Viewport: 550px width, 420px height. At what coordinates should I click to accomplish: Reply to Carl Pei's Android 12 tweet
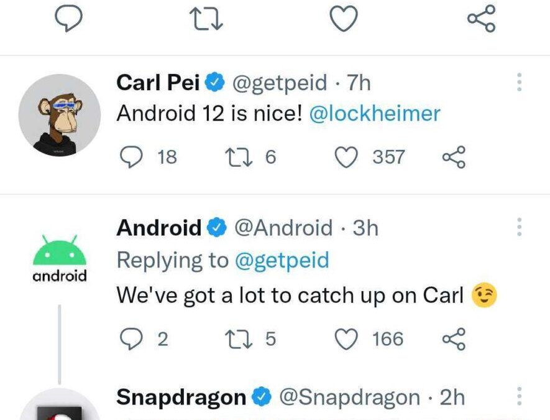tap(132, 157)
